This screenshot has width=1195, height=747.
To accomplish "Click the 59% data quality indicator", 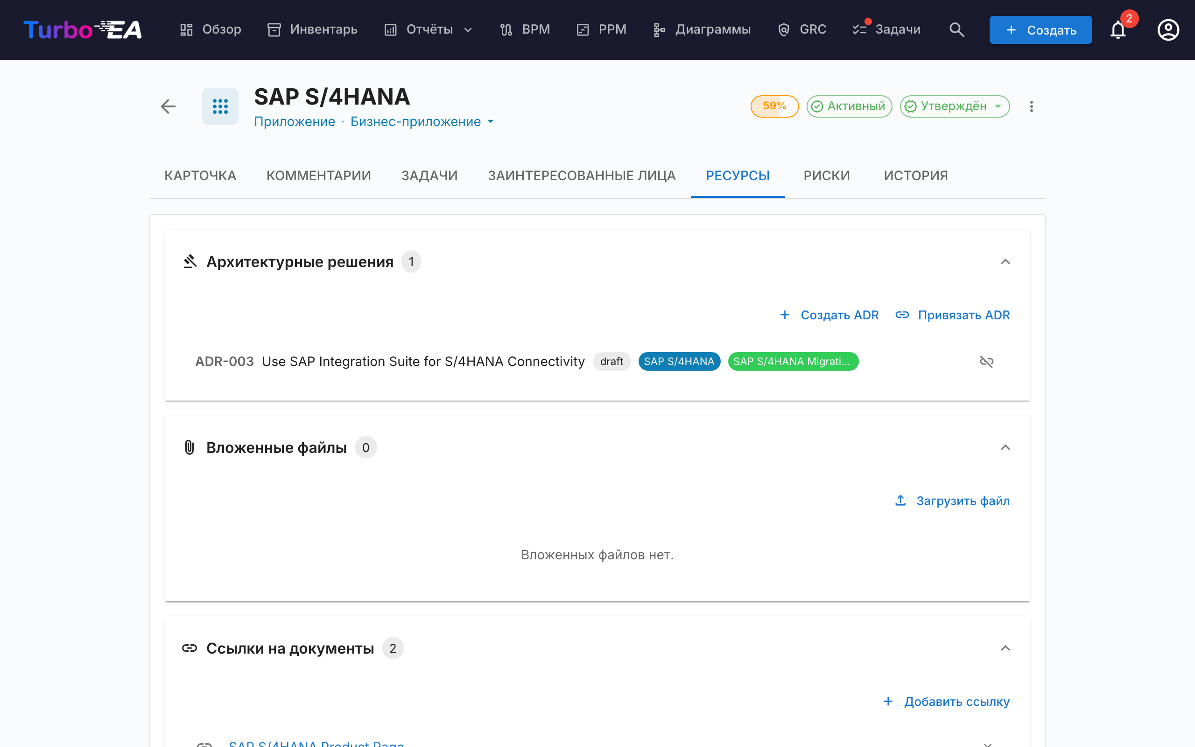I will click(774, 106).
